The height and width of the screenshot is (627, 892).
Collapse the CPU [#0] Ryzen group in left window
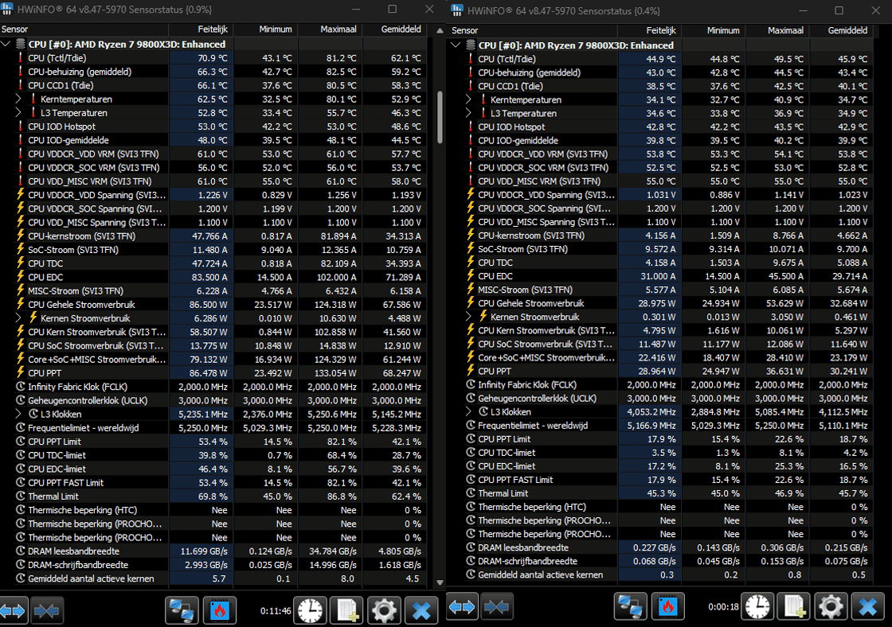[x=6, y=44]
